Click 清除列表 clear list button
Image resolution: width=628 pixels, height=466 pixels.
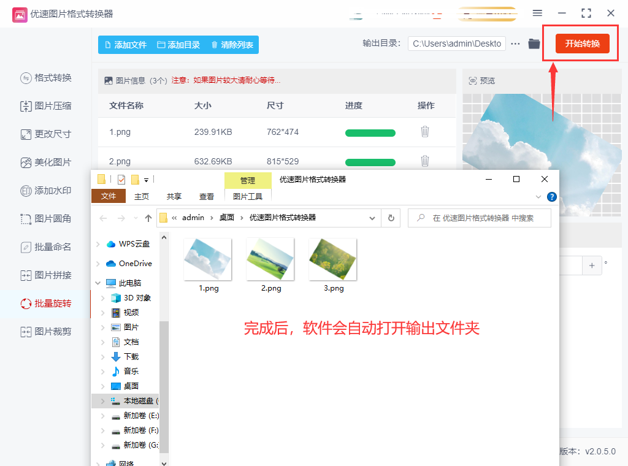pos(232,45)
